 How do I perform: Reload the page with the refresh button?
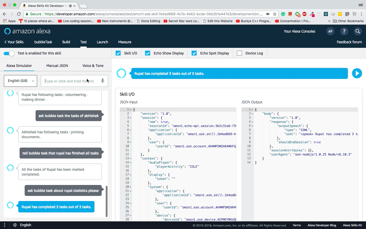19,14
